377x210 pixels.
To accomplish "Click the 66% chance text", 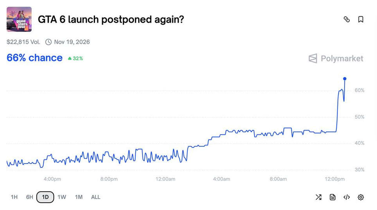I will pyautogui.click(x=34, y=58).
